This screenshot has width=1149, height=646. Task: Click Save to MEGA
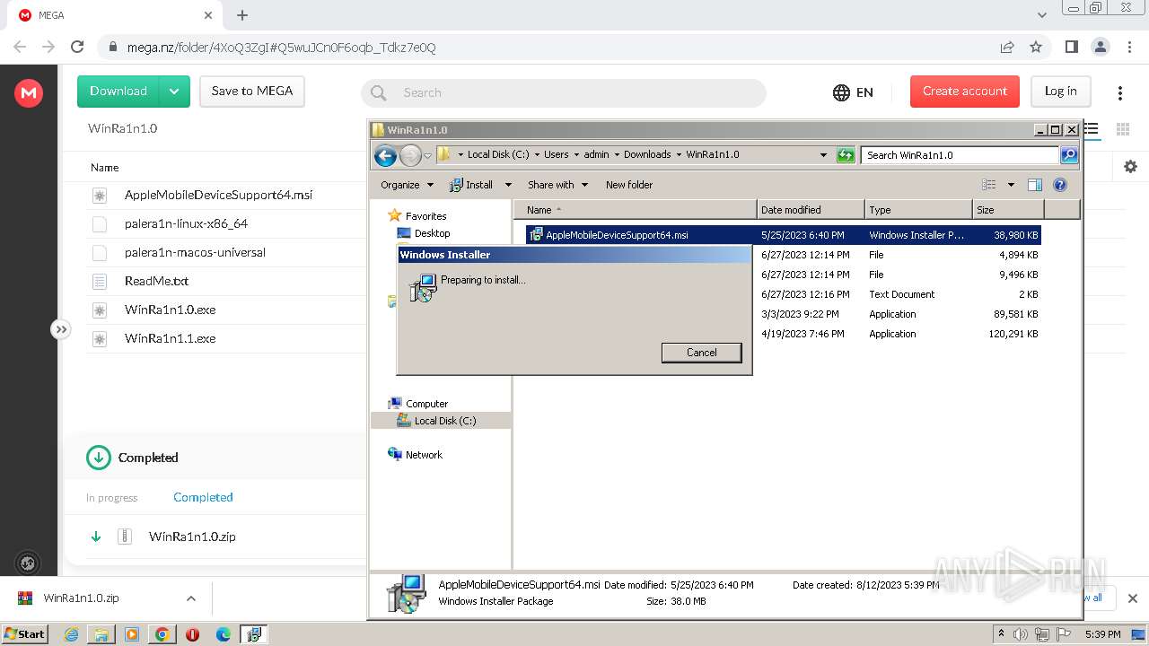click(x=252, y=92)
